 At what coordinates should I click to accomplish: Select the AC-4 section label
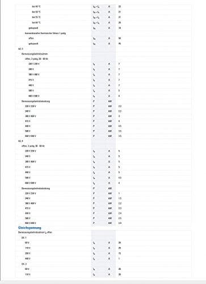click(20, 141)
